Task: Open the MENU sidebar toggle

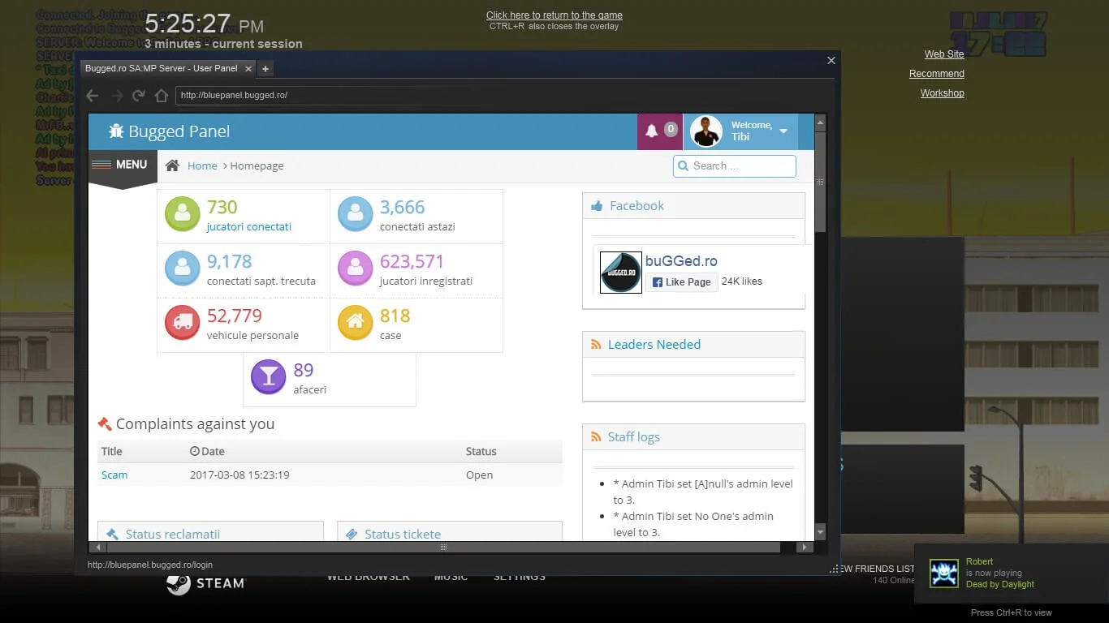Action: 123,165
